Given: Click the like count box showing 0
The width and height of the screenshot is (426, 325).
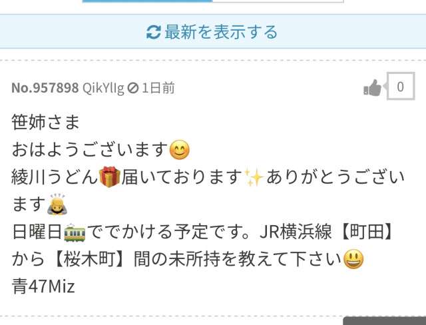Looking at the screenshot, I should pyautogui.click(x=401, y=87).
